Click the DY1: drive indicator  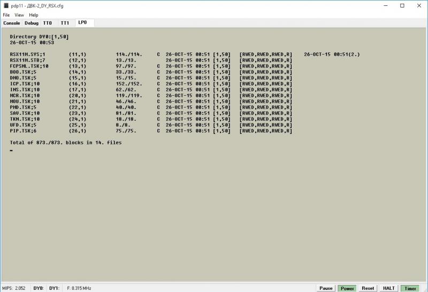(x=54, y=288)
